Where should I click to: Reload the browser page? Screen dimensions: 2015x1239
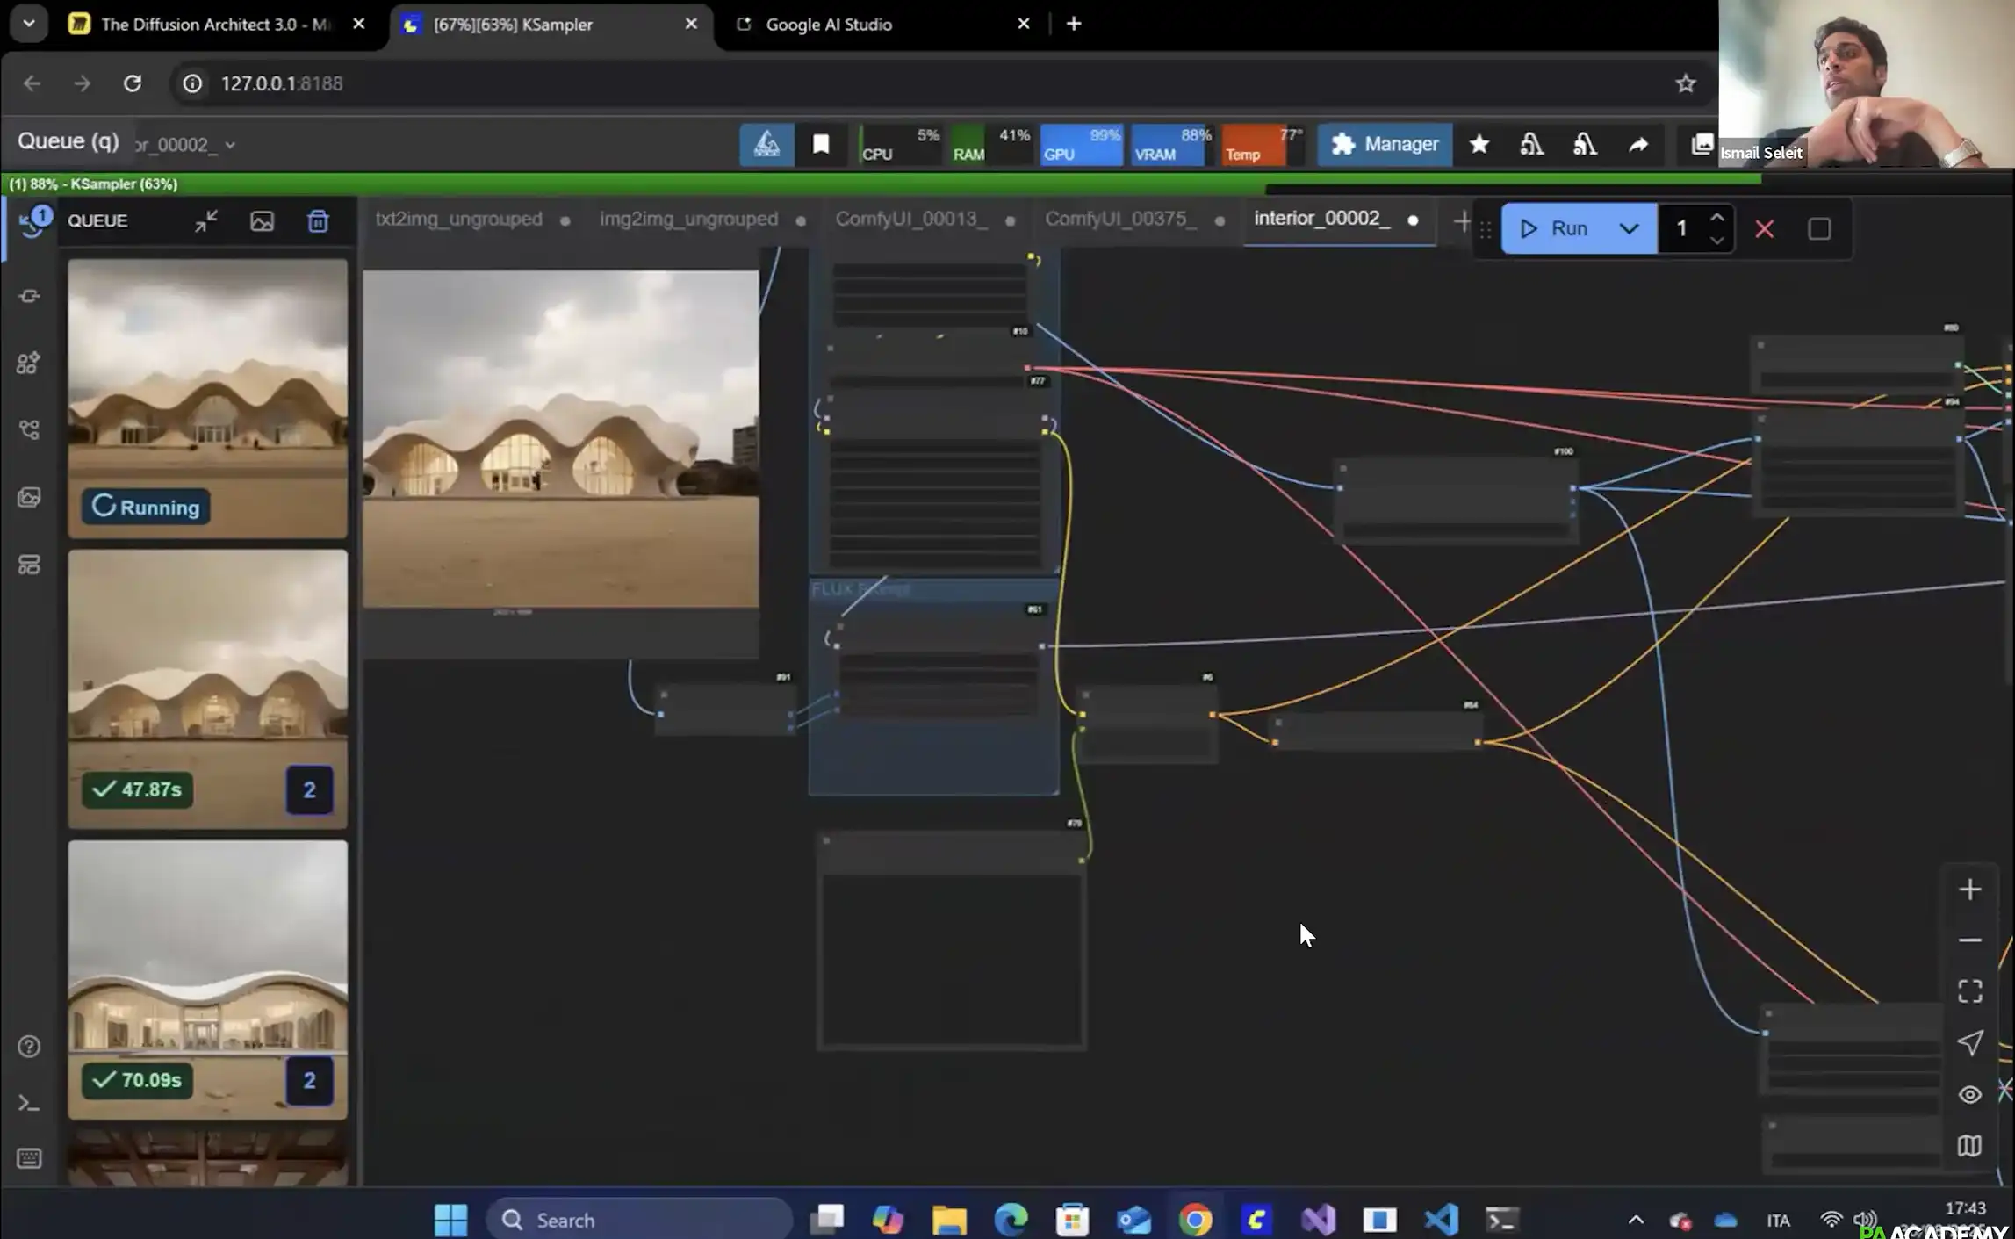[x=133, y=83]
